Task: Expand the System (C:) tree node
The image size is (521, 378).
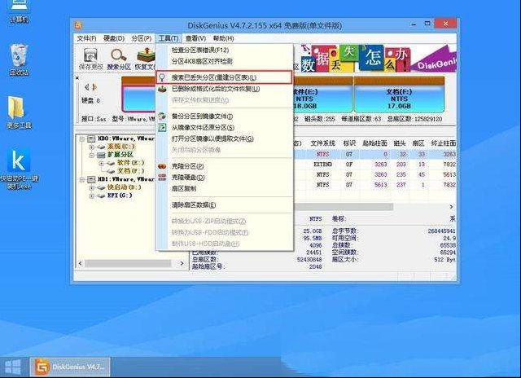Action: tap(91, 147)
